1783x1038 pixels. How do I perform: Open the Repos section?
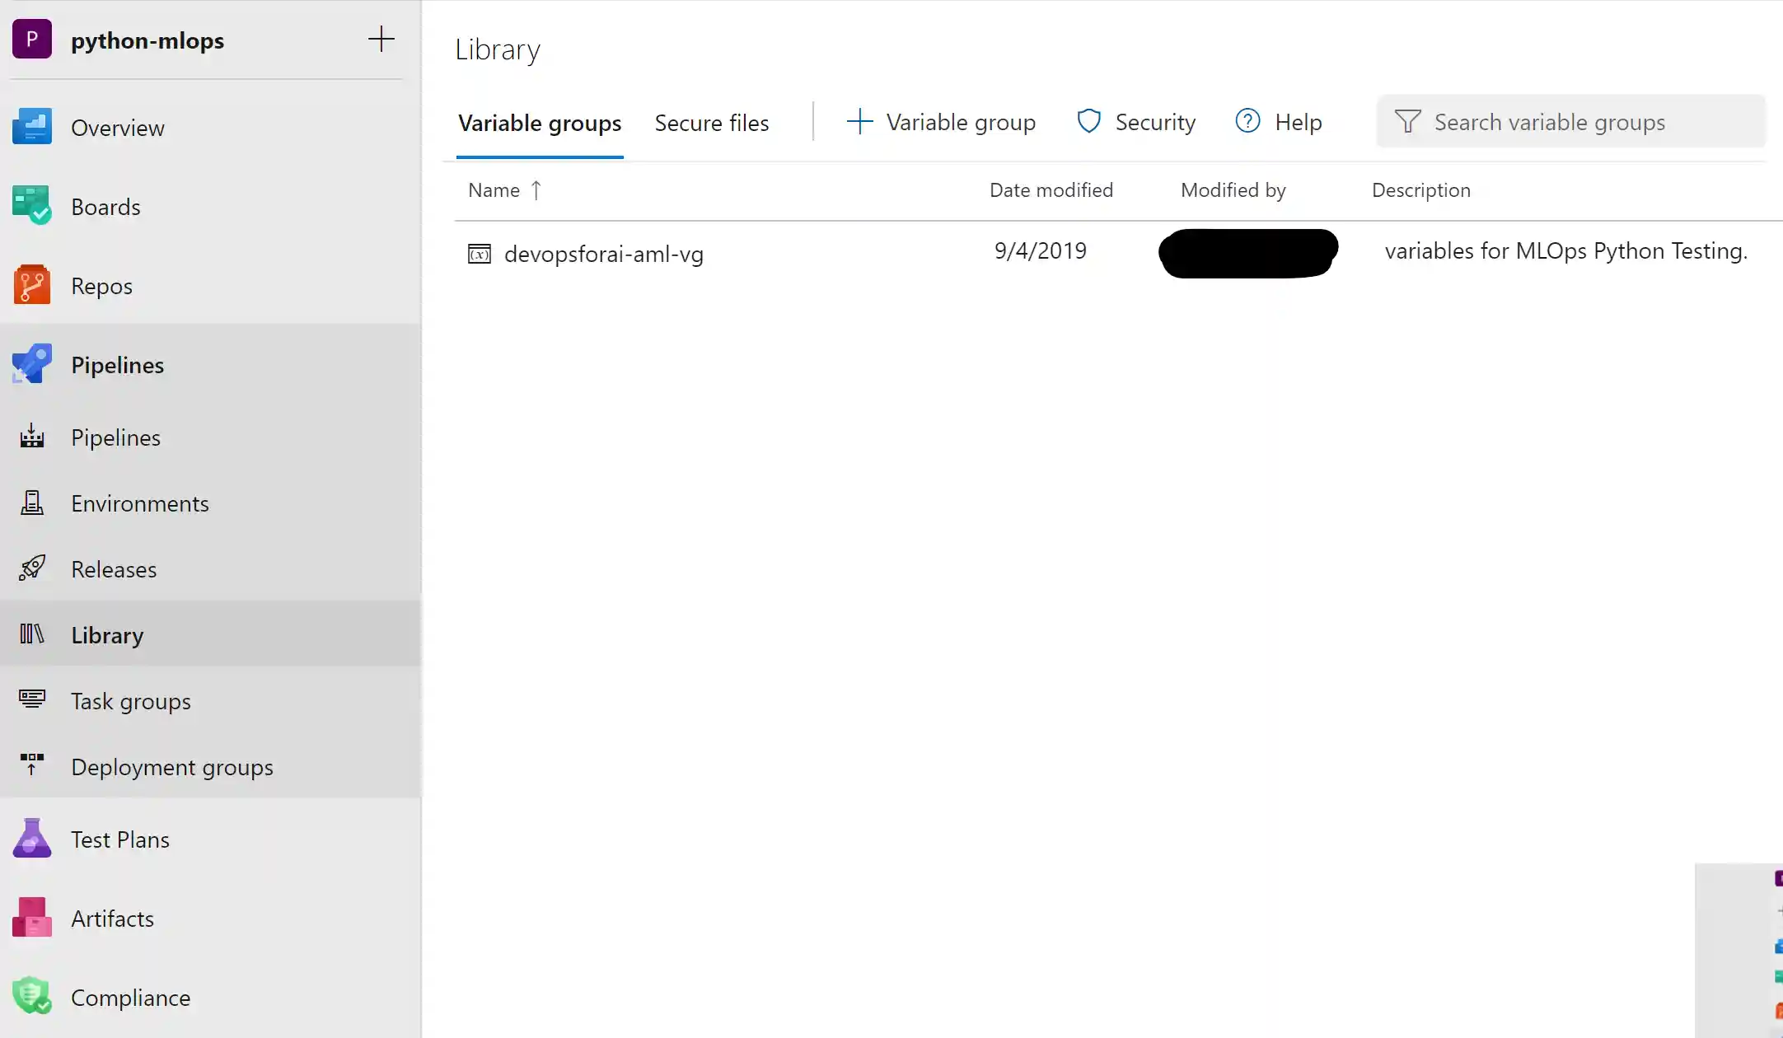(101, 286)
